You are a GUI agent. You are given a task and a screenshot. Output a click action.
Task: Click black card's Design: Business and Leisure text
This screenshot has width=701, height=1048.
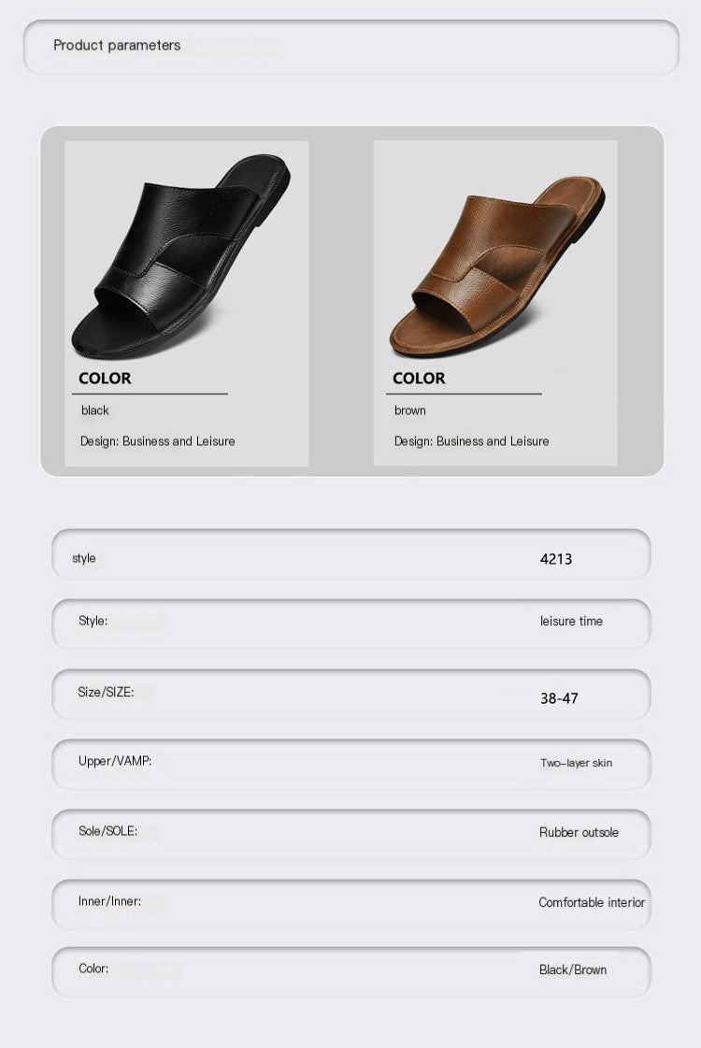[x=158, y=441]
